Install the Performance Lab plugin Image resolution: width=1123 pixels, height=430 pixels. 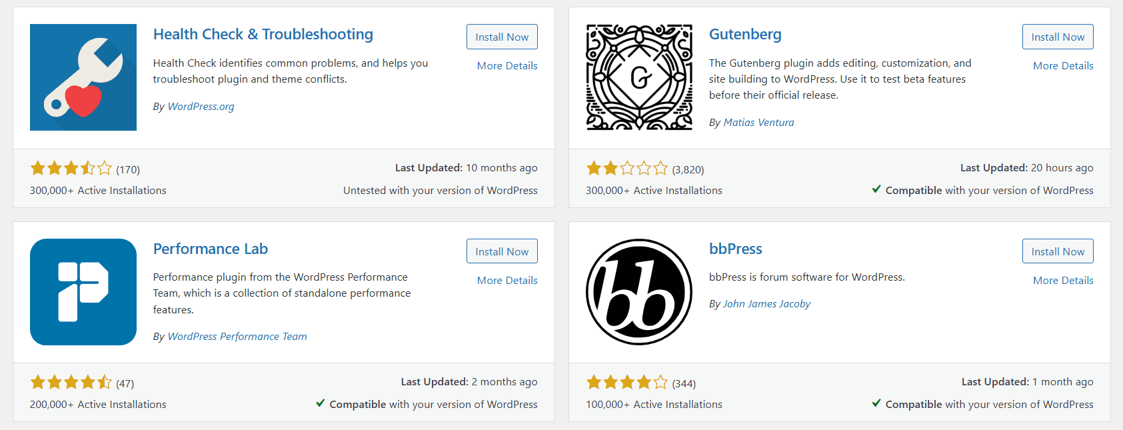coord(502,251)
